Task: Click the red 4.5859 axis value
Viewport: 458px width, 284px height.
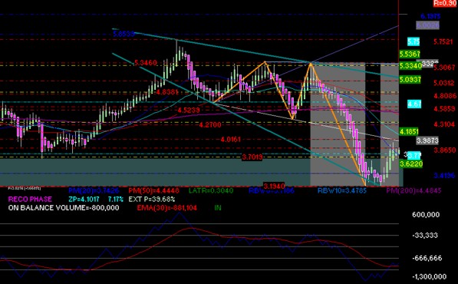Action: (x=444, y=109)
